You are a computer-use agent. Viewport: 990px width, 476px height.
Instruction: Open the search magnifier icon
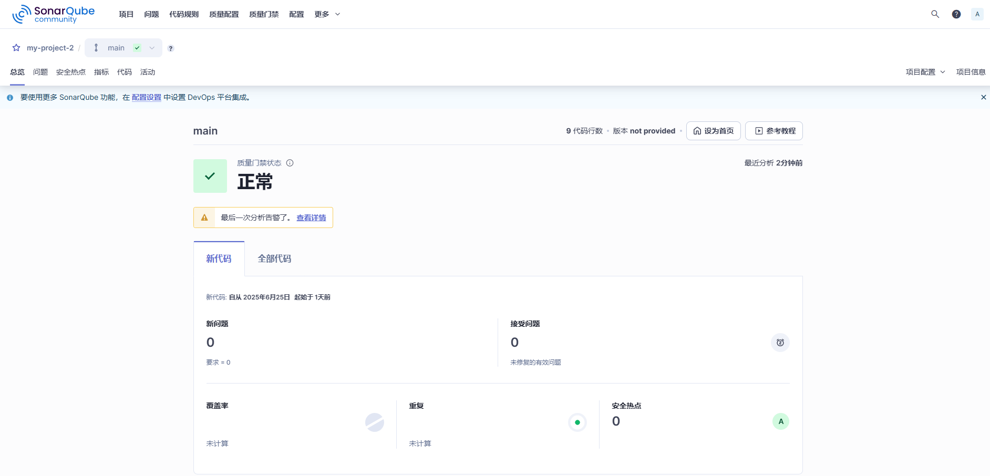[935, 14]
